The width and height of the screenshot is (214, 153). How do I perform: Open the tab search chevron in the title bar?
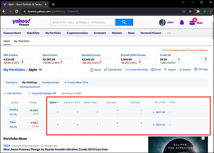(183, 2)
